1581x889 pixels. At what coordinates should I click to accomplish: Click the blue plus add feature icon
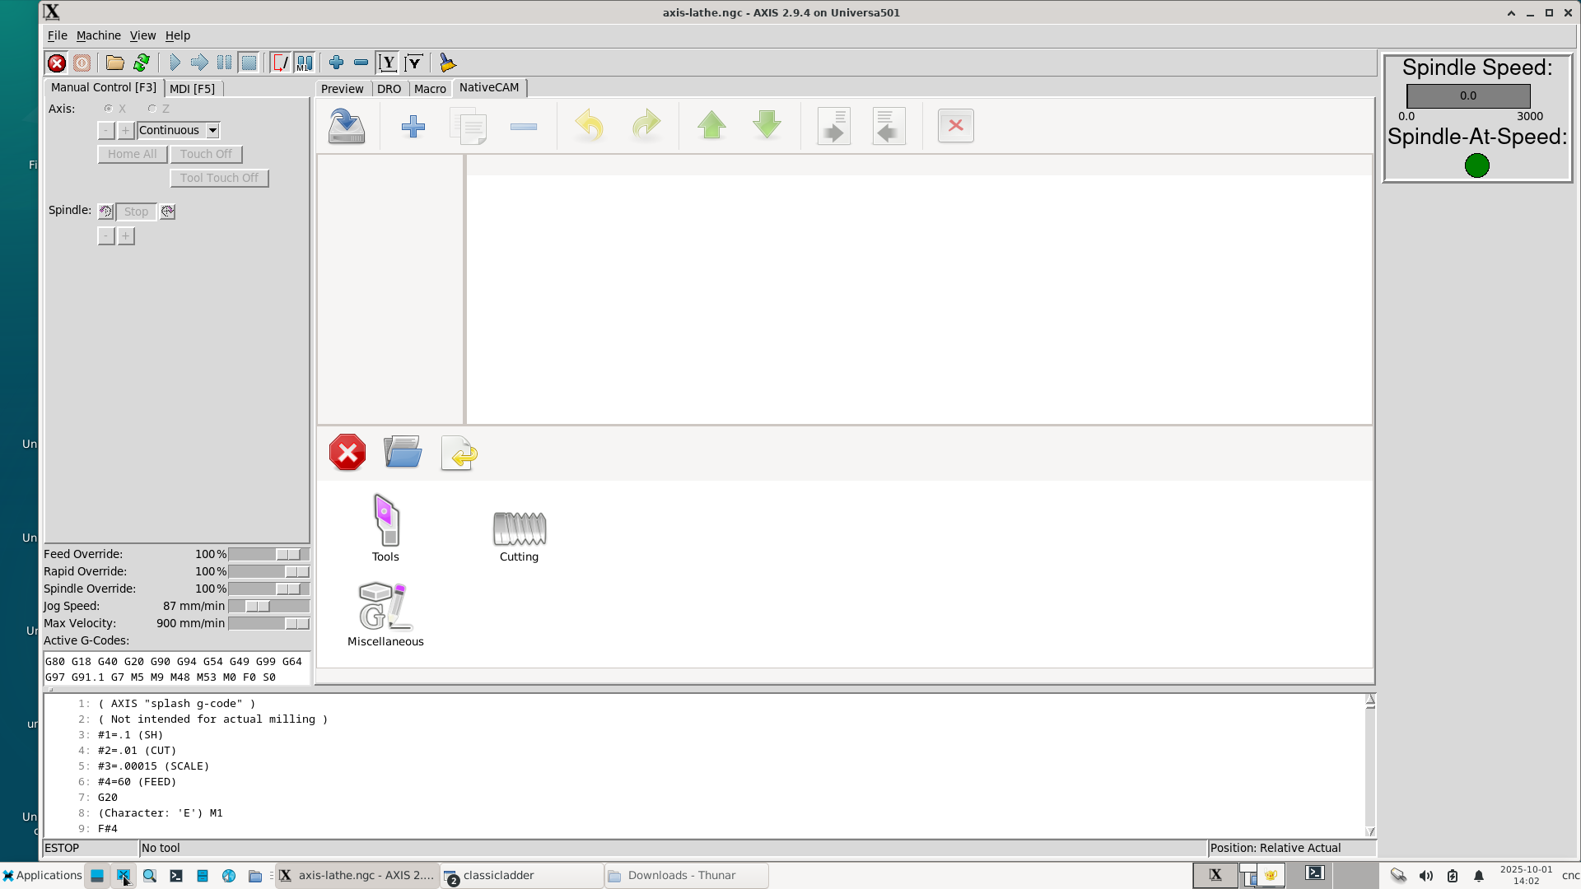[x=413, y=127]
